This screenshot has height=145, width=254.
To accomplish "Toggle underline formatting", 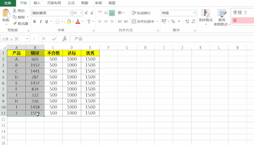I will pos(47,22).
